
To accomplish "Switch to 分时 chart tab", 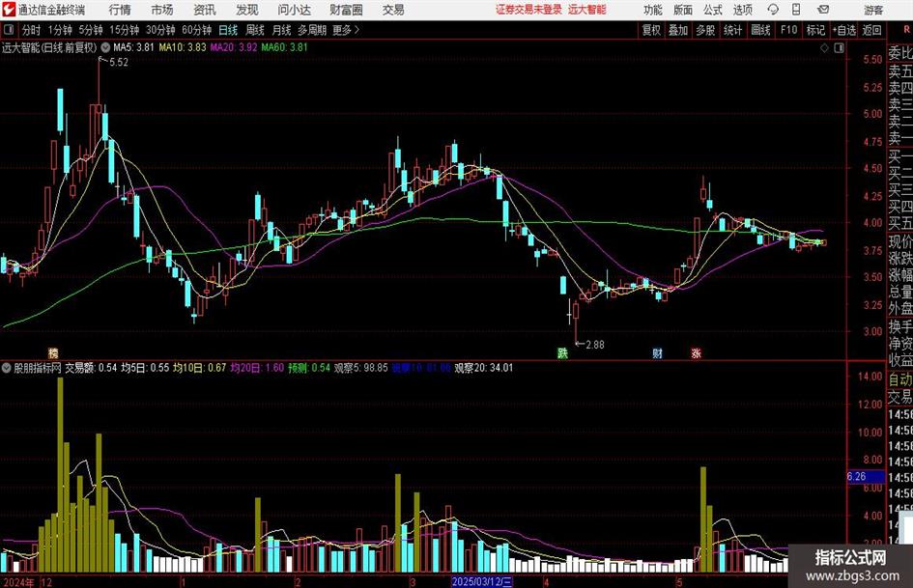I will 32,30.
